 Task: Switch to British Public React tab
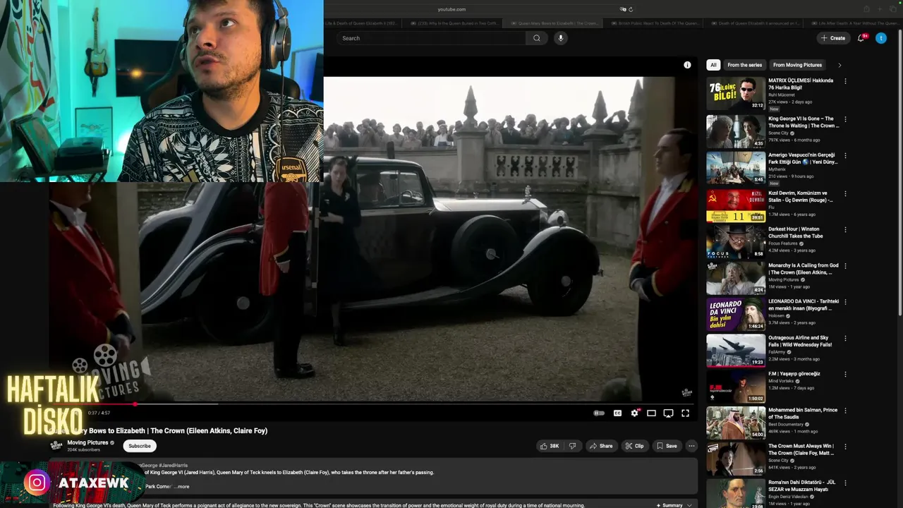pyautogui.click(x=656, y=23)
